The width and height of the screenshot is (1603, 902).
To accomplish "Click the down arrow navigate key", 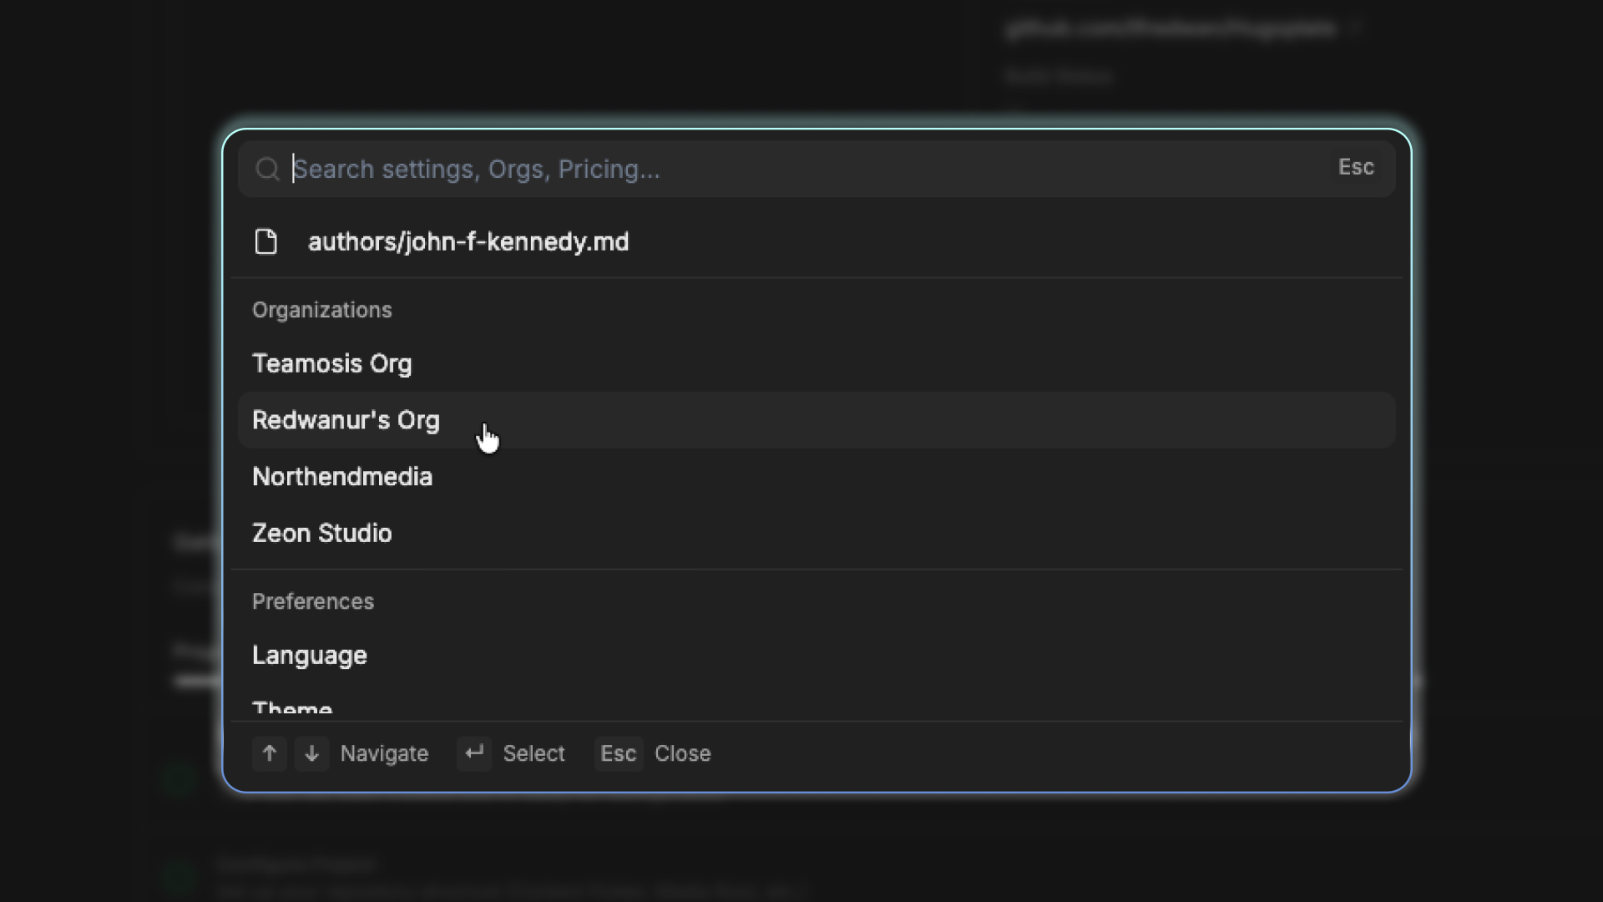I will [312, 753].
